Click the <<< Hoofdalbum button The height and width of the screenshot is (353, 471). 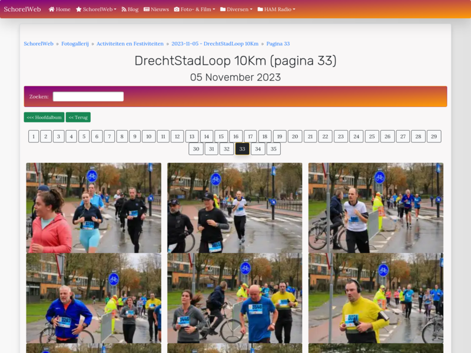[44, 117]
